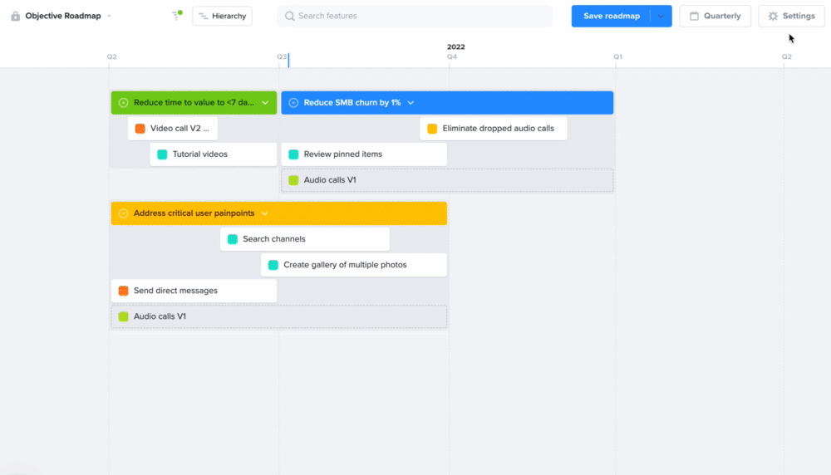Open the Hierarchy view menu

point(222,16)
